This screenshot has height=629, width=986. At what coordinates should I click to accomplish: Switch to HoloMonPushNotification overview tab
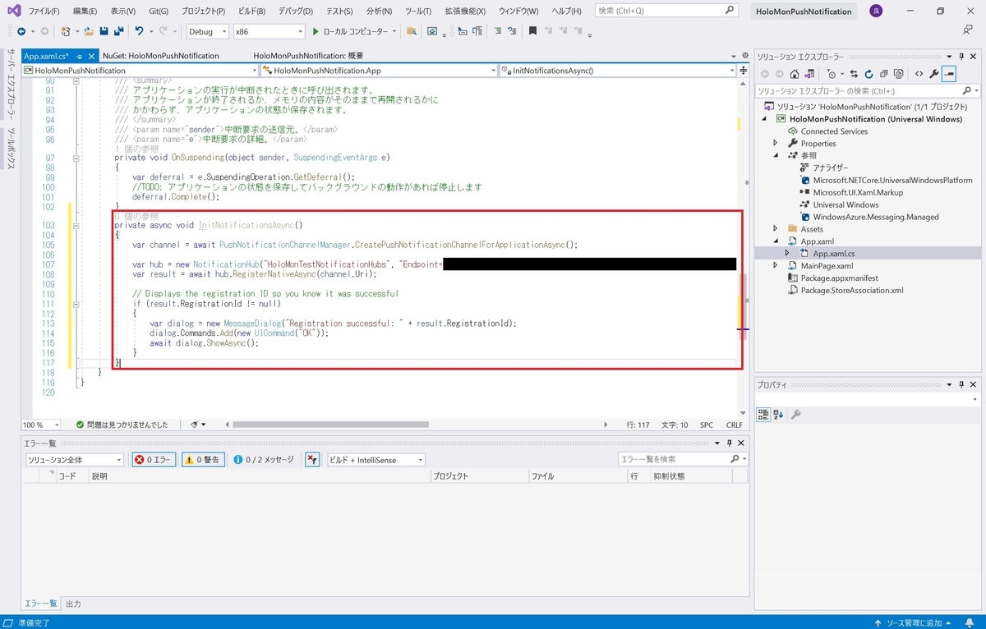pos(308,56)
